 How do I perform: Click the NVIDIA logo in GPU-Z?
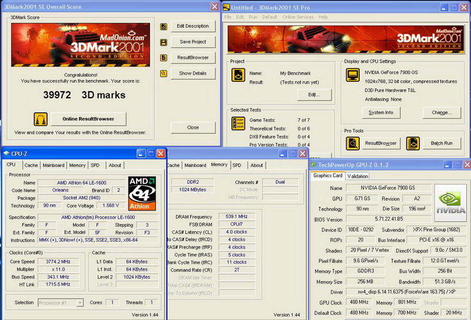coord(450,202)
